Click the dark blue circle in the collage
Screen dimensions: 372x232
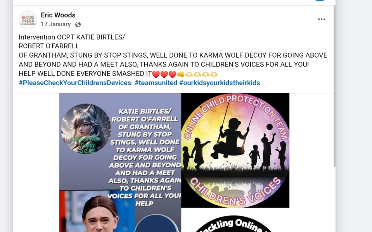tap(156, 223)
